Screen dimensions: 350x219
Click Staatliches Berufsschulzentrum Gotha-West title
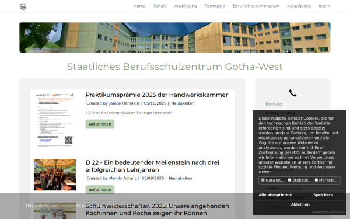coord(175,67)
